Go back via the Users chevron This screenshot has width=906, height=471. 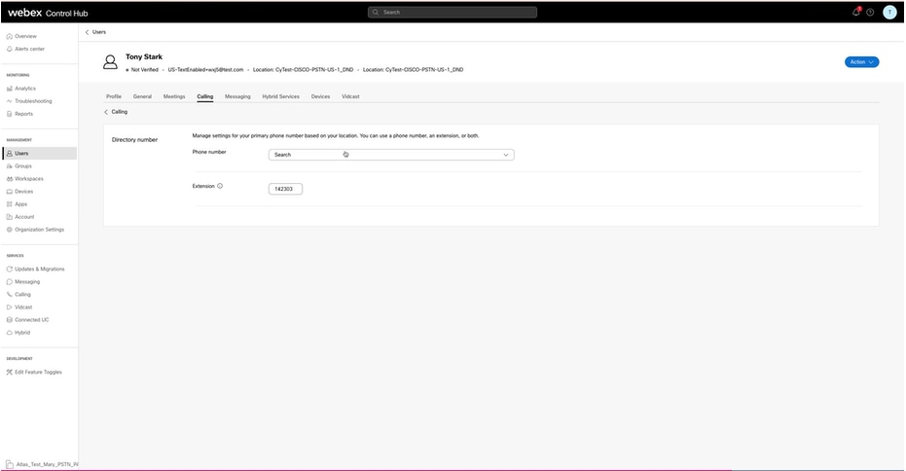[88, 32]
